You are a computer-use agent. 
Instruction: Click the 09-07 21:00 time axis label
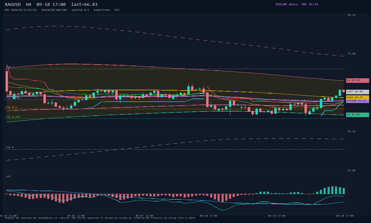coord(144,216)
